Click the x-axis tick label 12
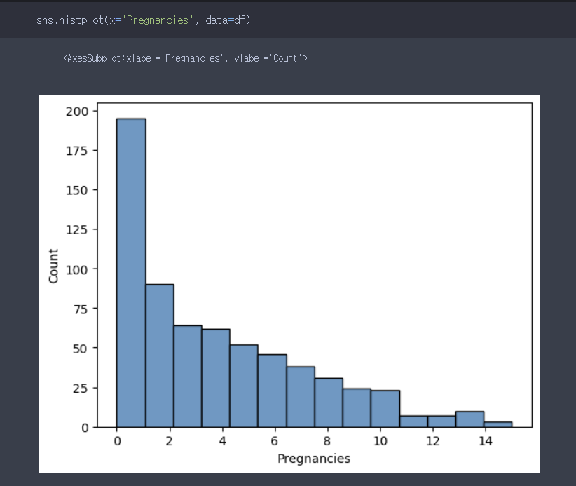This screenshot has width=576, height=486. [x=433, y=441]
